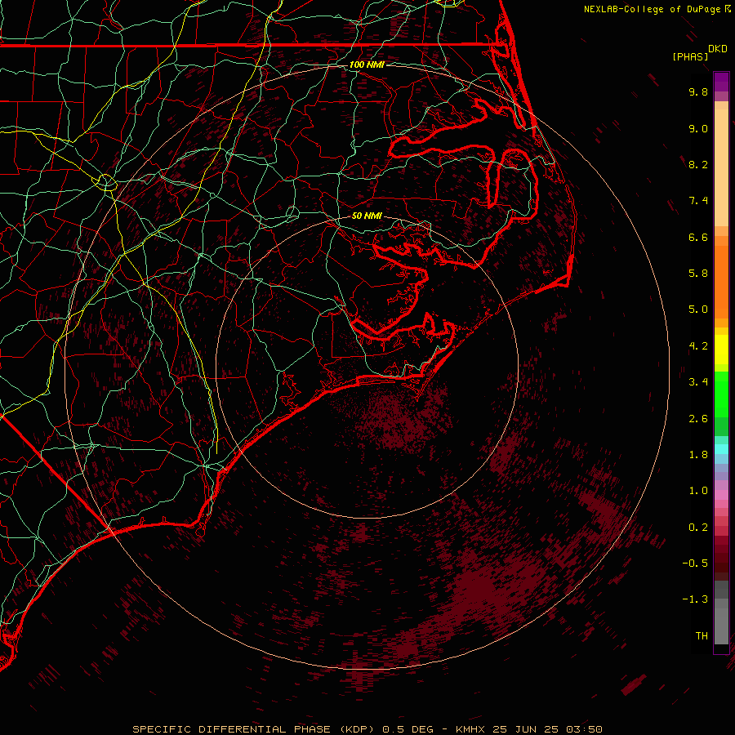Screen dimensions: 735x735
Task: Click the 8.2 scale value
Action: 698,164
